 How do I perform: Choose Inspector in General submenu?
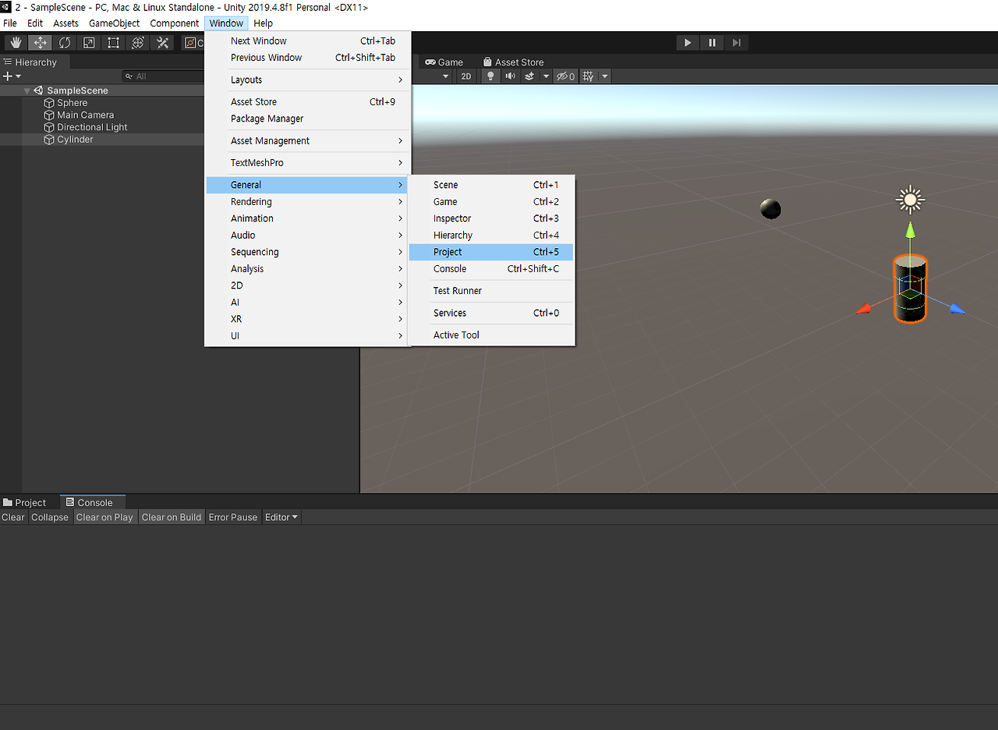[491, 218]
